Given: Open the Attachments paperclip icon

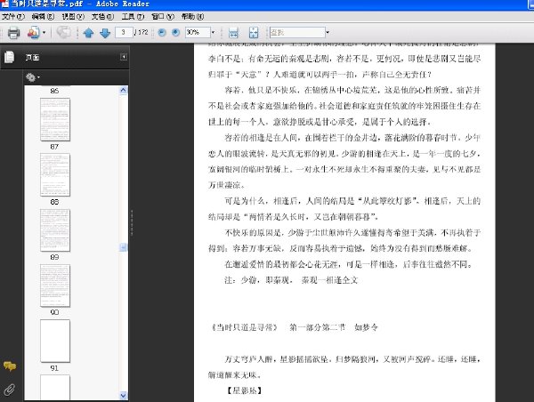Looking at the screenshot, I should (10, 390).
